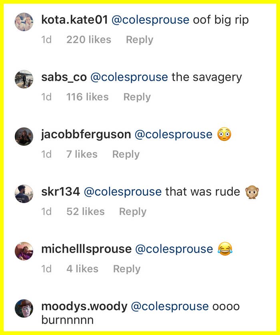View the 220 likes on kota.kate01's comment
This screenshot has height=335, width=280.
tap(89, 40)
